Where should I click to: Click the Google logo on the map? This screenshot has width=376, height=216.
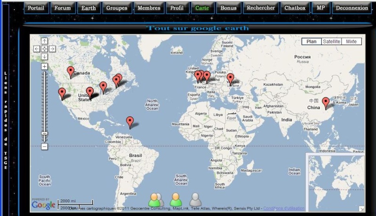coord(43,205)
